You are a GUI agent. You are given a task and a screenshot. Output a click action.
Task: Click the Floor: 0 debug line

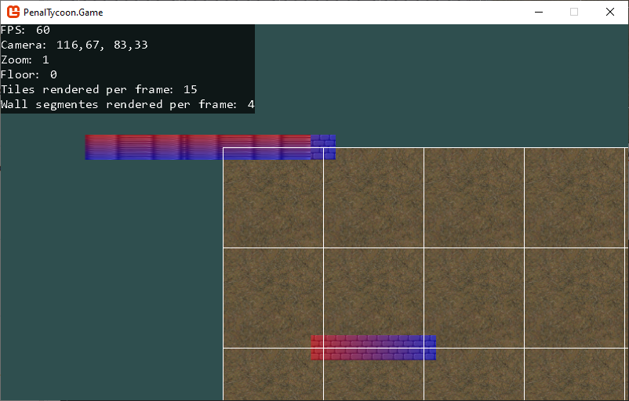tap(29, 74)
